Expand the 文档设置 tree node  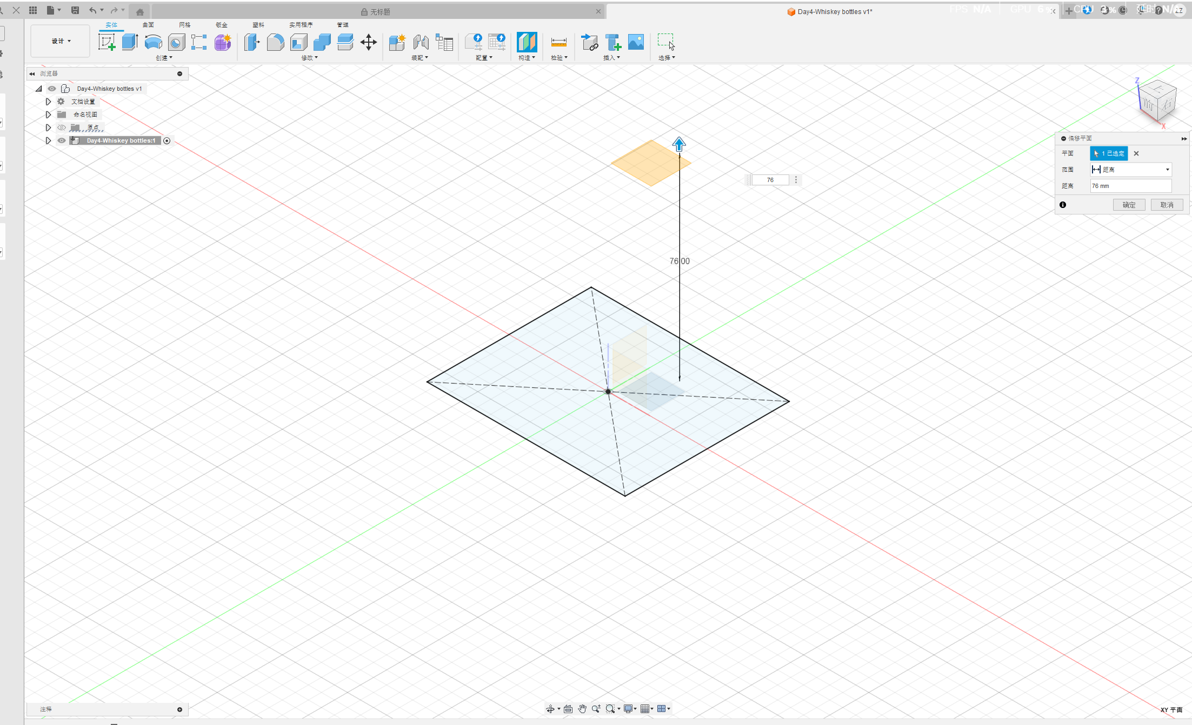click(x=48, y=102)
